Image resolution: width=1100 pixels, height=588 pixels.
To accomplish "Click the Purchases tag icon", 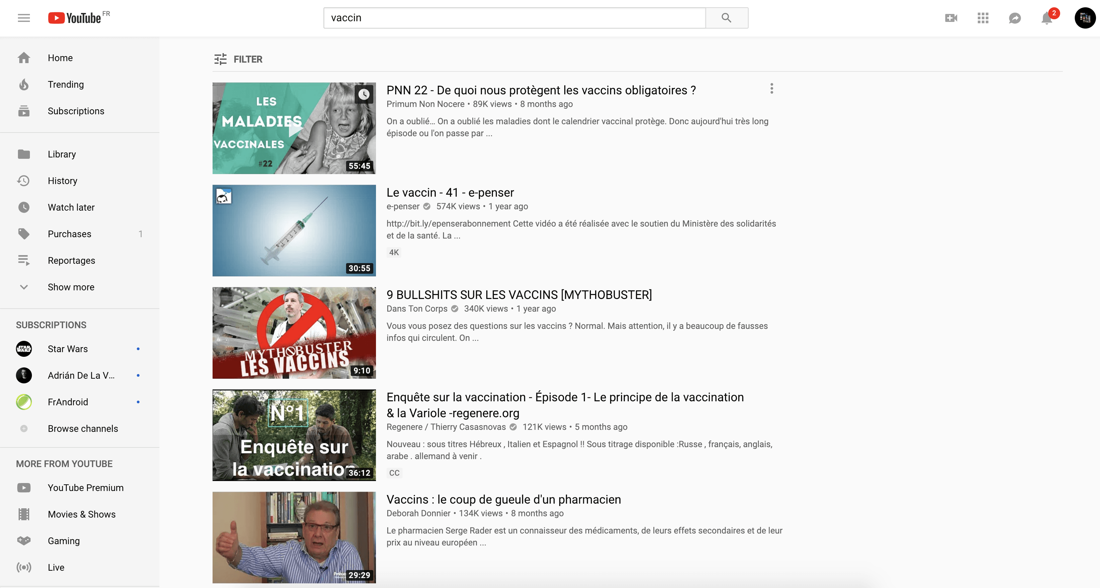I will click(x=24, y=234).
